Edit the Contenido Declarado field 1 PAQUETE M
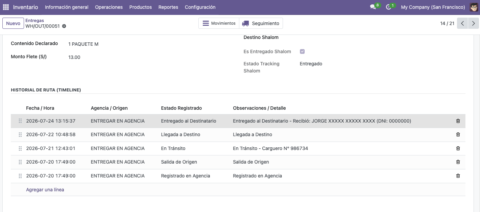The width and height of the screenshot is (480, 212). pos(83,44)
